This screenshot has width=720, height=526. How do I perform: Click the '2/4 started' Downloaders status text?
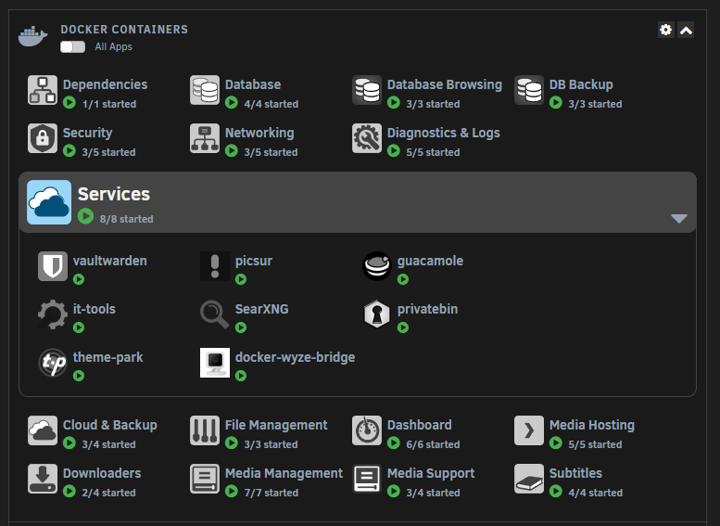(x=108, y=493)
